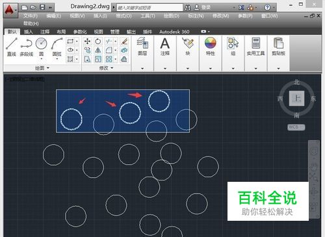Image resolution: width=325 pixels, height=237 pixels.
Task: Open the Array tool dropdown arrow
Action: 116,59
